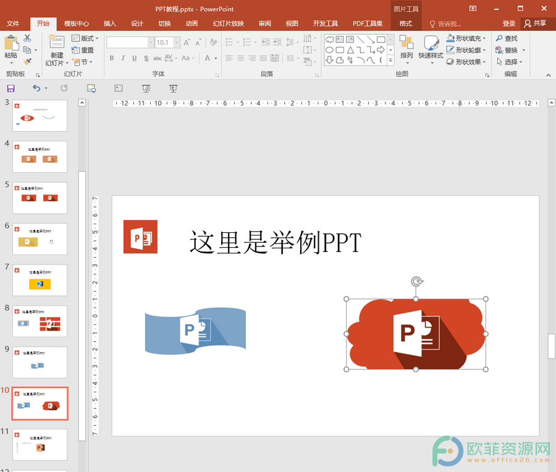Open the line spacing options
The height and width of the screenshot is (472, 556).
[290, 42]
